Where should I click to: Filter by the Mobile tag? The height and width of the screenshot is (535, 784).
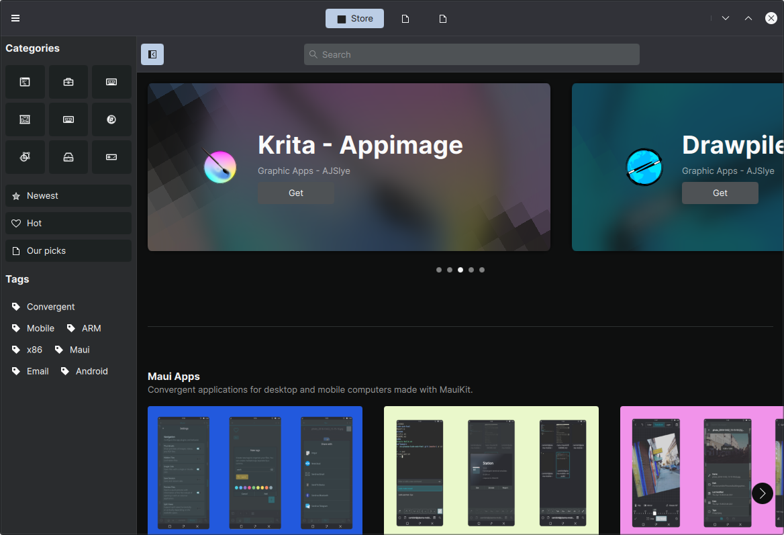pyautogui.click(x=33, y=328)
